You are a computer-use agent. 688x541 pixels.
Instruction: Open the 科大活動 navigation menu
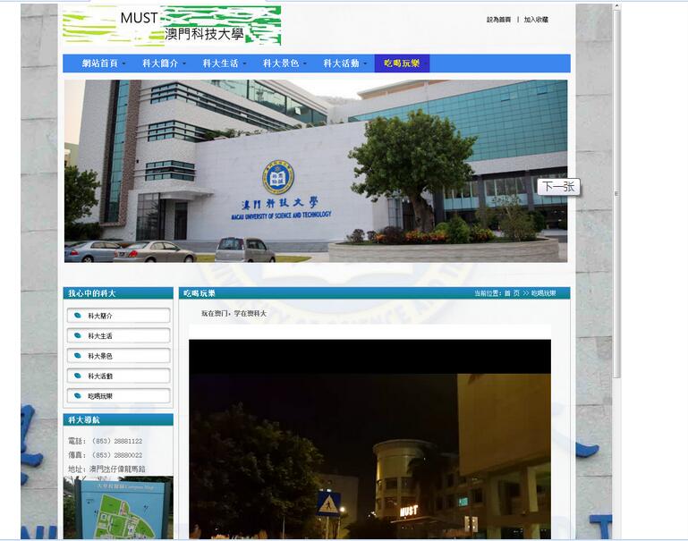[344, 63]
